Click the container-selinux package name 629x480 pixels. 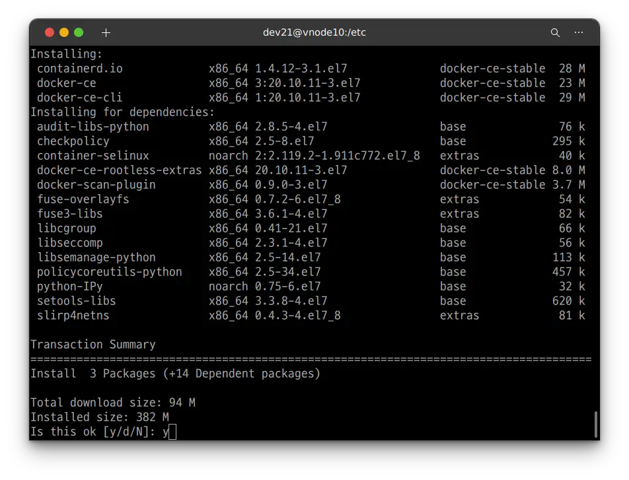93,156
